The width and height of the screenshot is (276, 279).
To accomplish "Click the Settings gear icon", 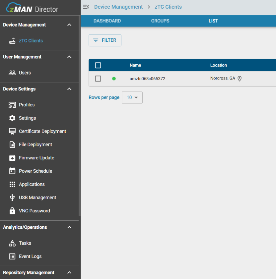I will 12,118.
